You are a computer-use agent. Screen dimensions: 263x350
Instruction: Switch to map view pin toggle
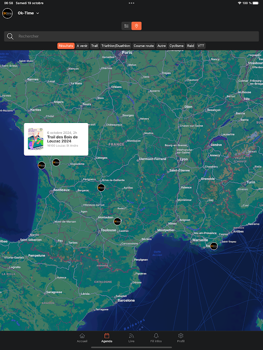tap(136, 26)
